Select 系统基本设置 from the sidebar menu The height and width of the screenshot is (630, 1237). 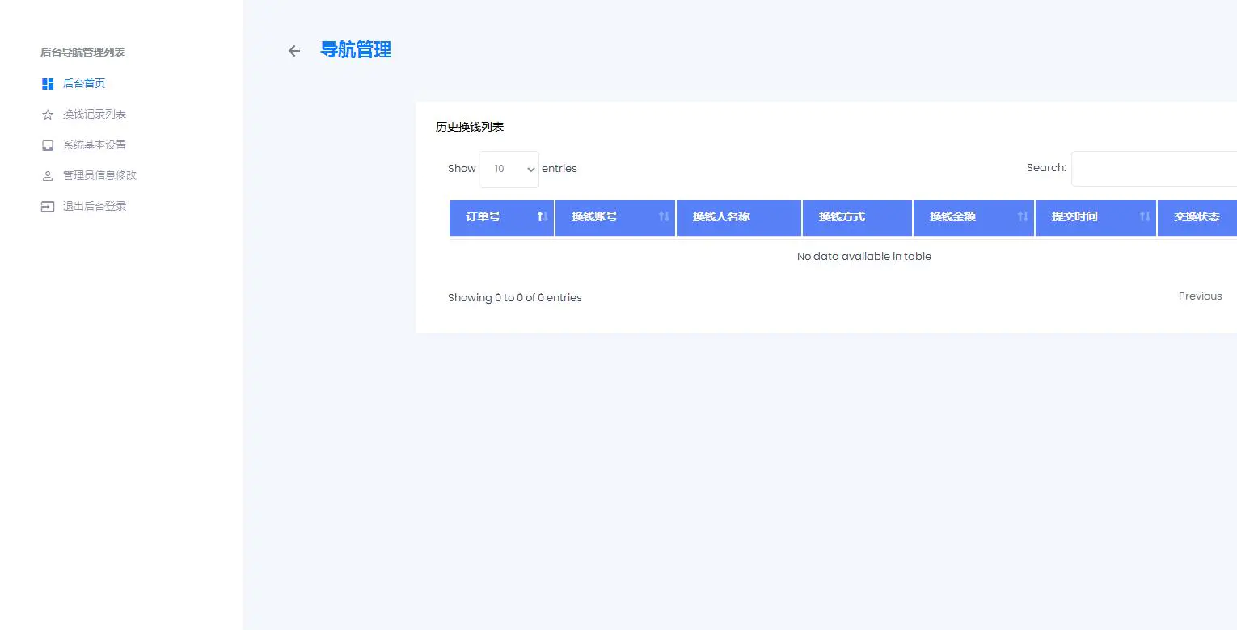(x=93, y=145)
